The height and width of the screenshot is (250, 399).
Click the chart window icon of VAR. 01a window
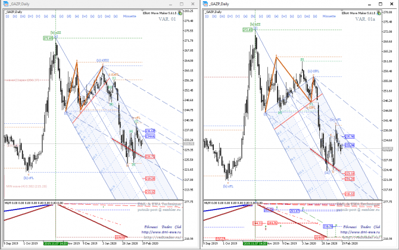205,4
